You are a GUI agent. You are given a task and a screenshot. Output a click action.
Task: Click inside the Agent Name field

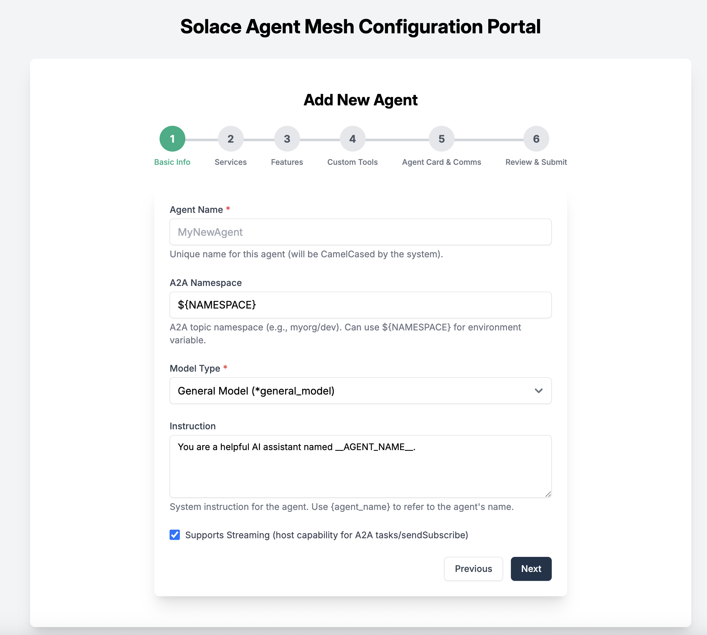coord(360,232)
